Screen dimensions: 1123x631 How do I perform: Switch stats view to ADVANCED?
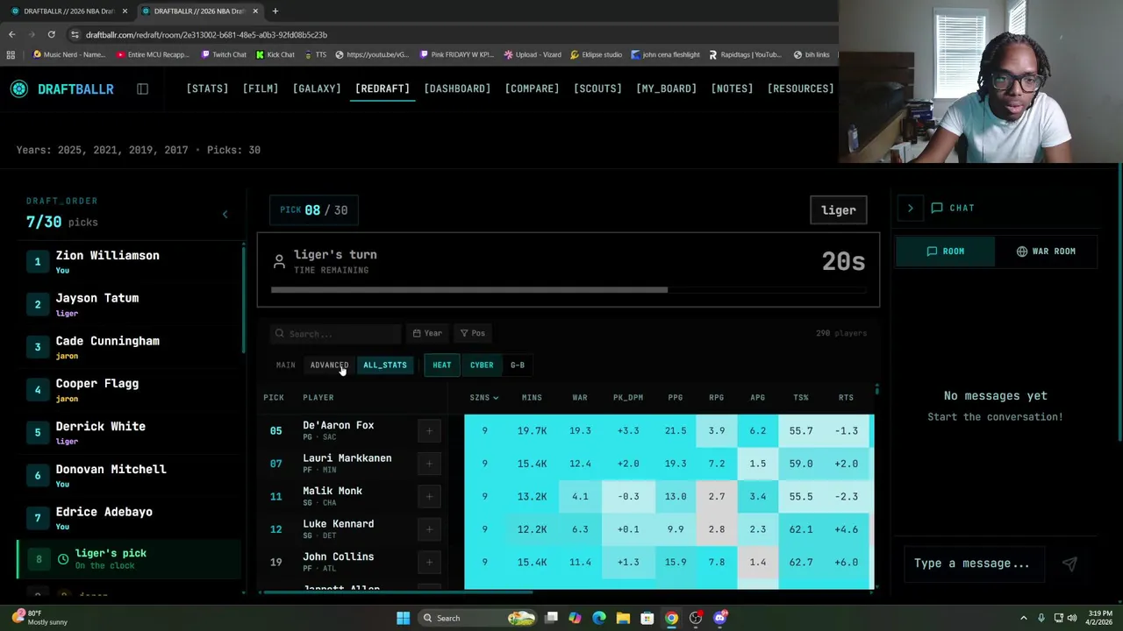coord(329,365)
